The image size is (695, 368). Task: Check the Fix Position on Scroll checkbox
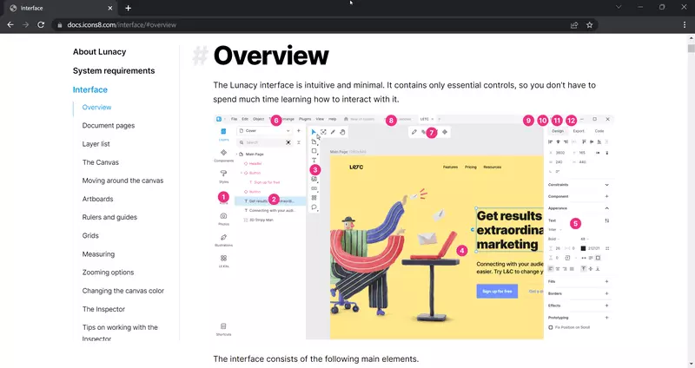click(x=551, y=327)
